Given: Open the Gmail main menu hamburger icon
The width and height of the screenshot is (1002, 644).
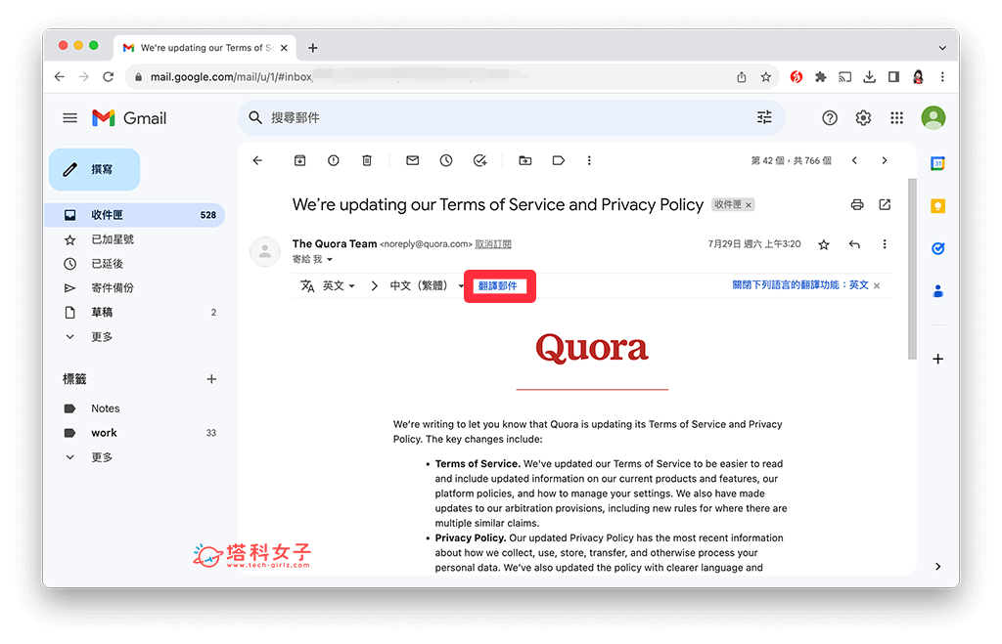Looking at the screenshot, I should click(69, 118).
